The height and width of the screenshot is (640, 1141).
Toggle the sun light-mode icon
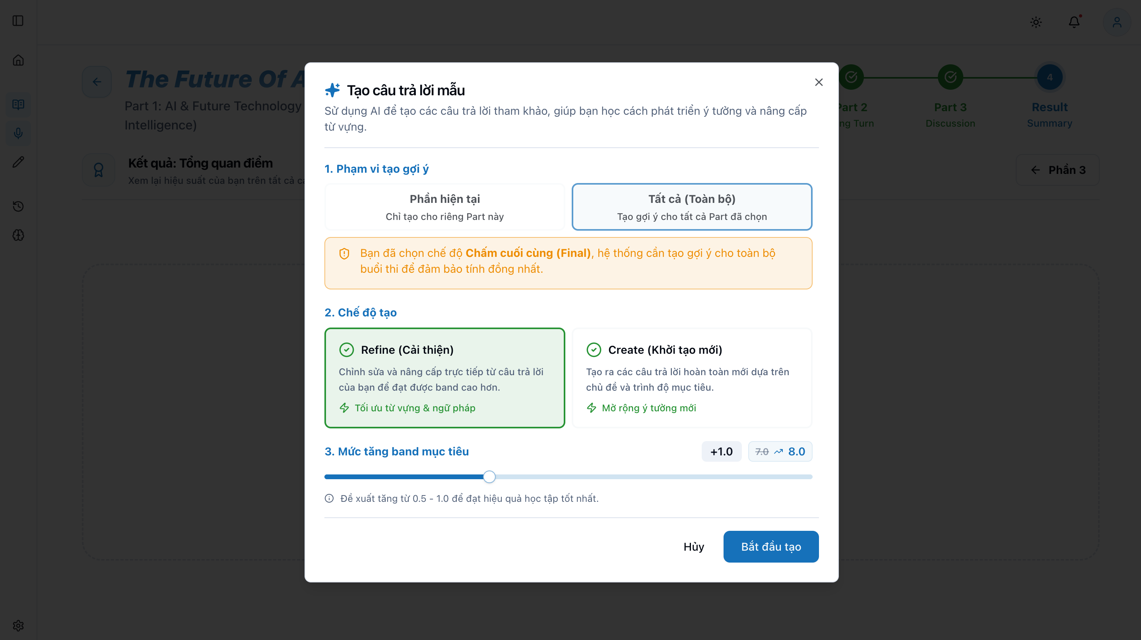(1036, 22)
